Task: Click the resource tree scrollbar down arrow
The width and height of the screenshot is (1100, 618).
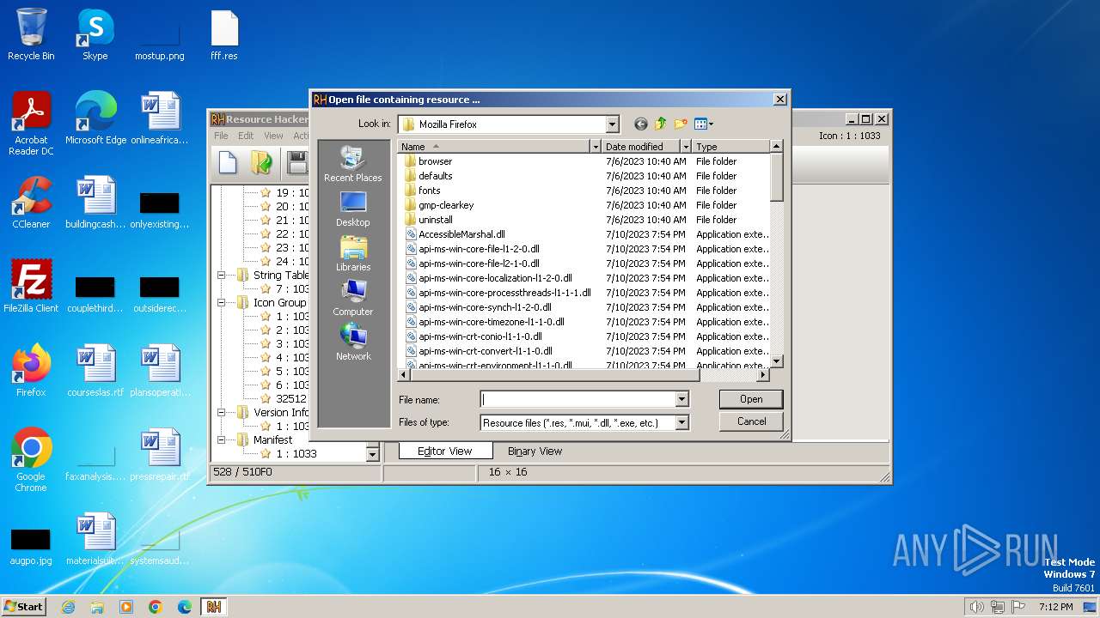Action: [373, 454]
